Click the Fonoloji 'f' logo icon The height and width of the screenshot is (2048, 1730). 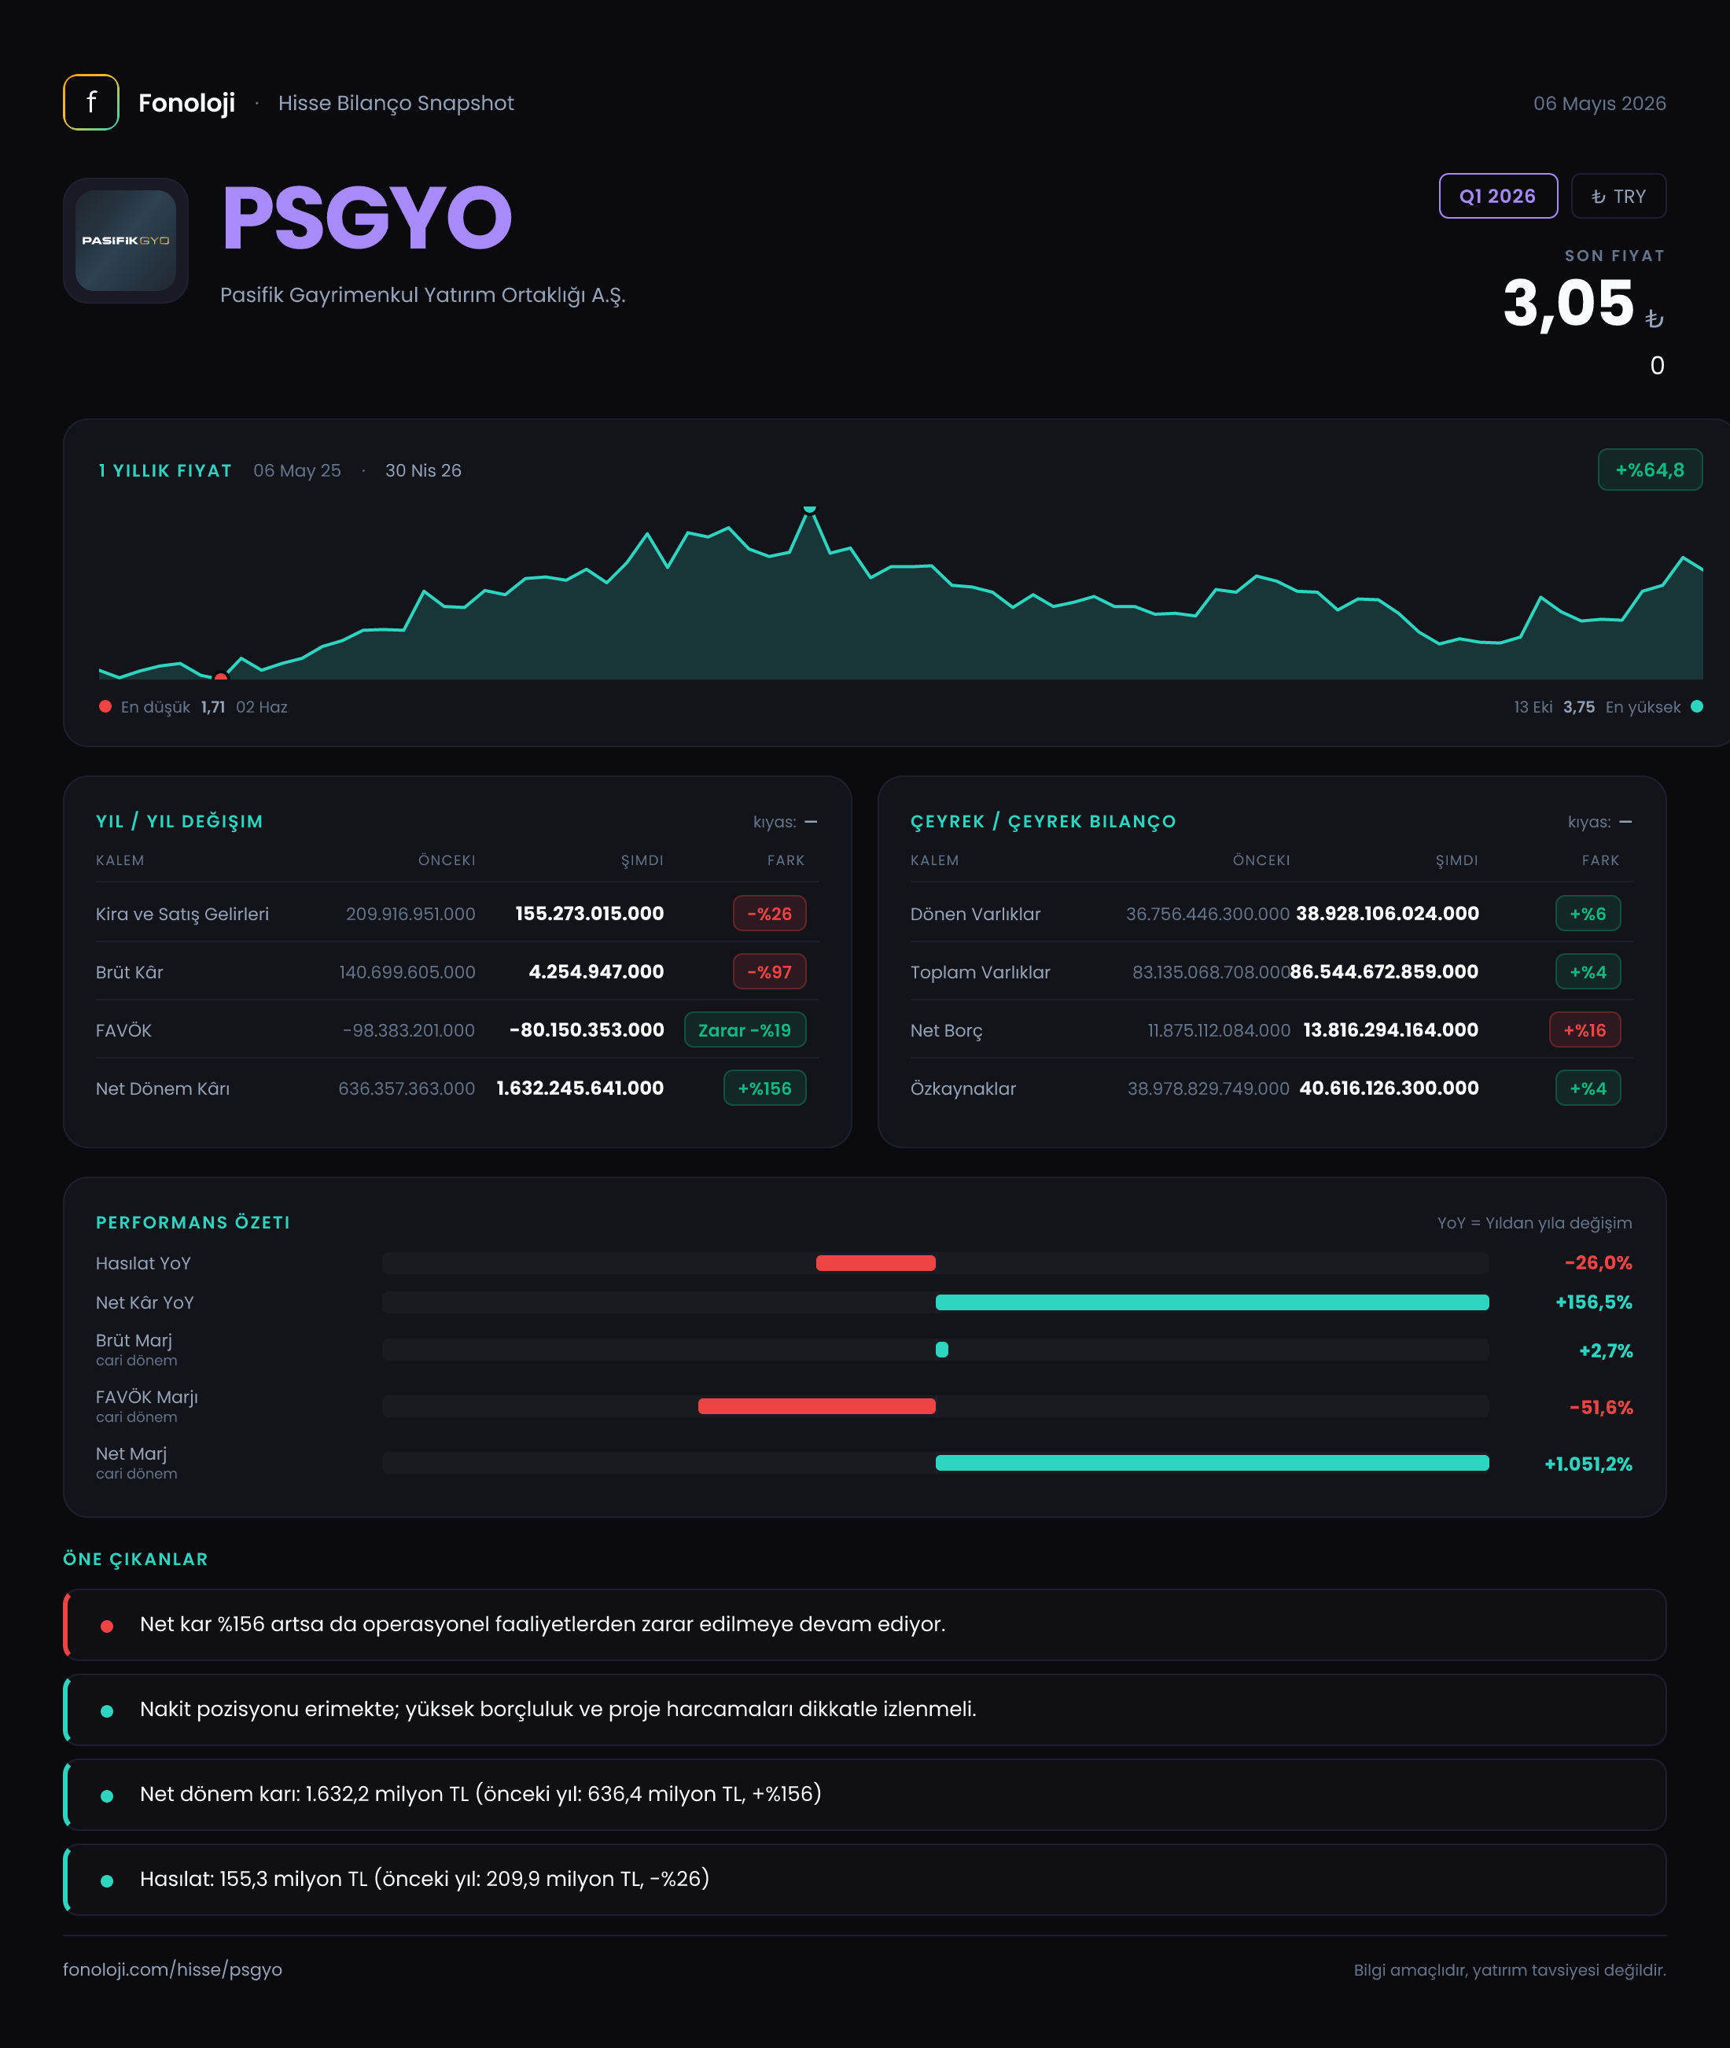(x=91, y=102)
